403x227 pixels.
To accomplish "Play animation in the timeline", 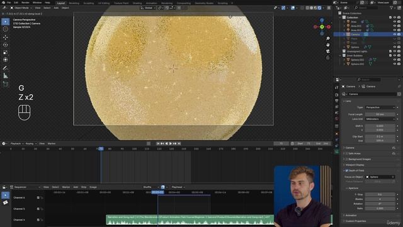I will [x=171, y=144].
